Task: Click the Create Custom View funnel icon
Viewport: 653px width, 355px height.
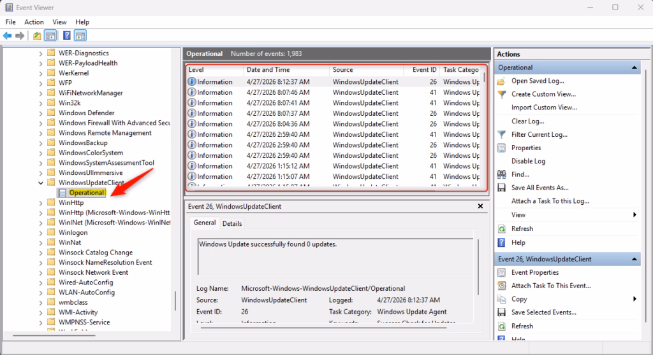Action: pyautogui.click(x=501, y=94)
